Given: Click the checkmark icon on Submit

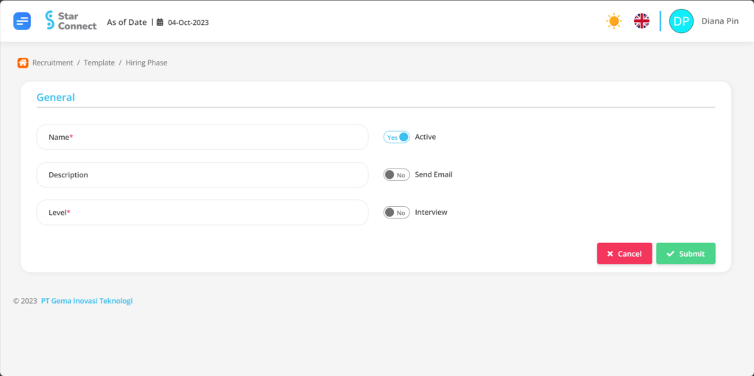Looking at the screenshot, I should [670, 254].
